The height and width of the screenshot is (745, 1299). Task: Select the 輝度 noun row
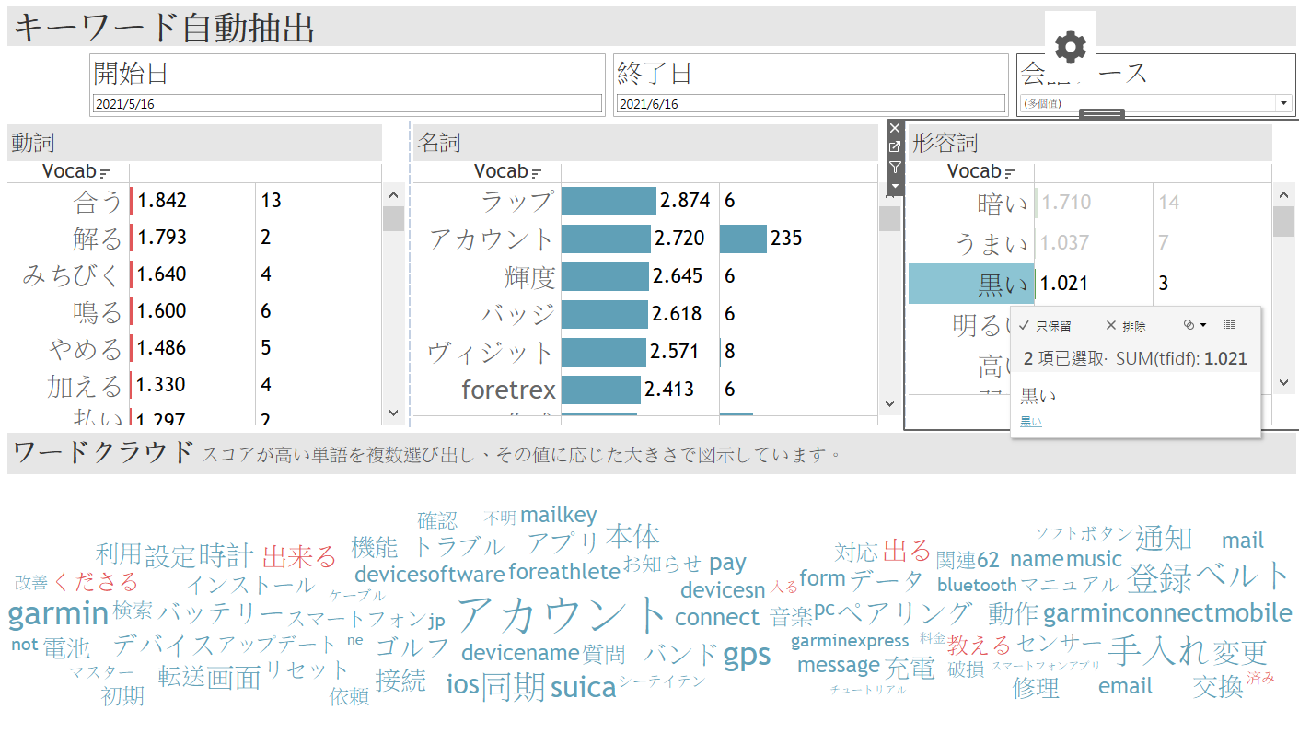click(x=645, y=276)
